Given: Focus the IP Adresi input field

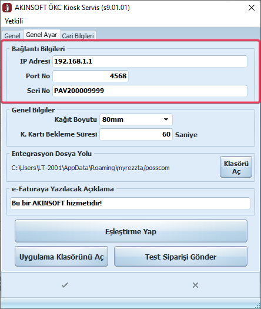Looking at the screenshot, I should tap(150, 61).
